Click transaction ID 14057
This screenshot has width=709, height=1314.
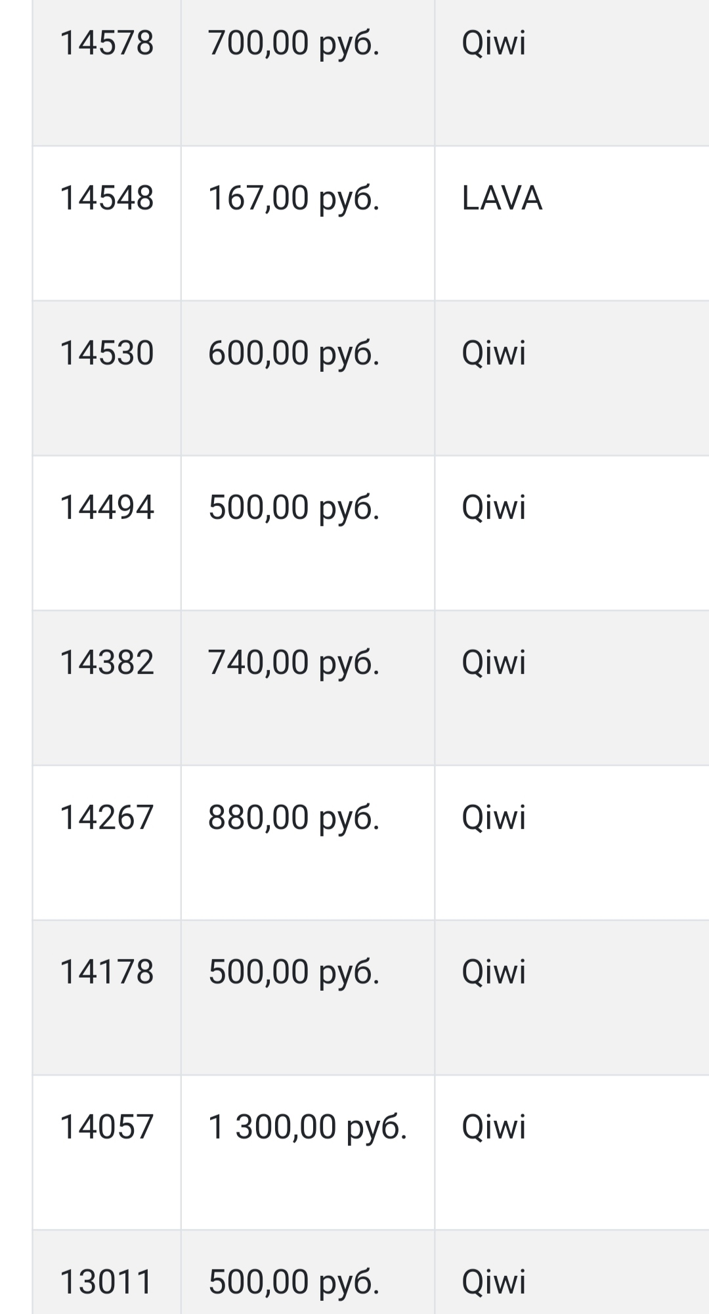pyautogui.click(x=106, y=1127)
